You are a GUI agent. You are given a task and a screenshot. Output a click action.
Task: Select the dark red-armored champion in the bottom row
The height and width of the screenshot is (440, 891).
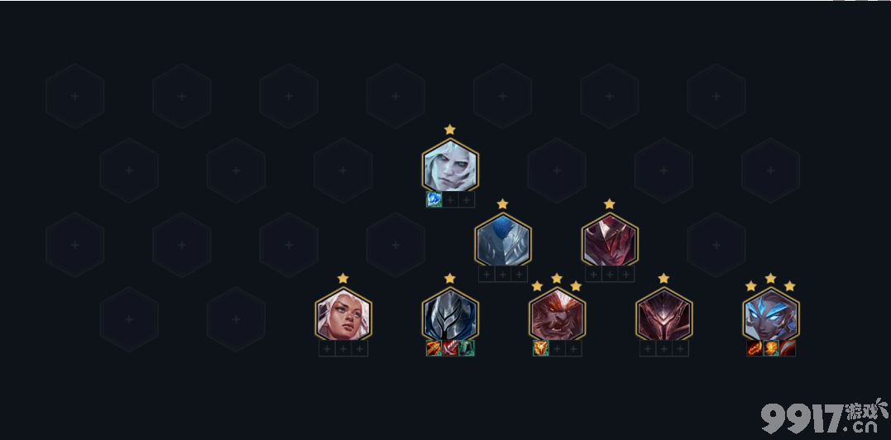point(663,314)
